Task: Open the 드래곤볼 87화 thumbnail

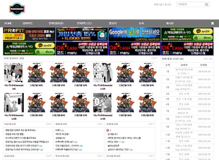Action: coord(81,103)
